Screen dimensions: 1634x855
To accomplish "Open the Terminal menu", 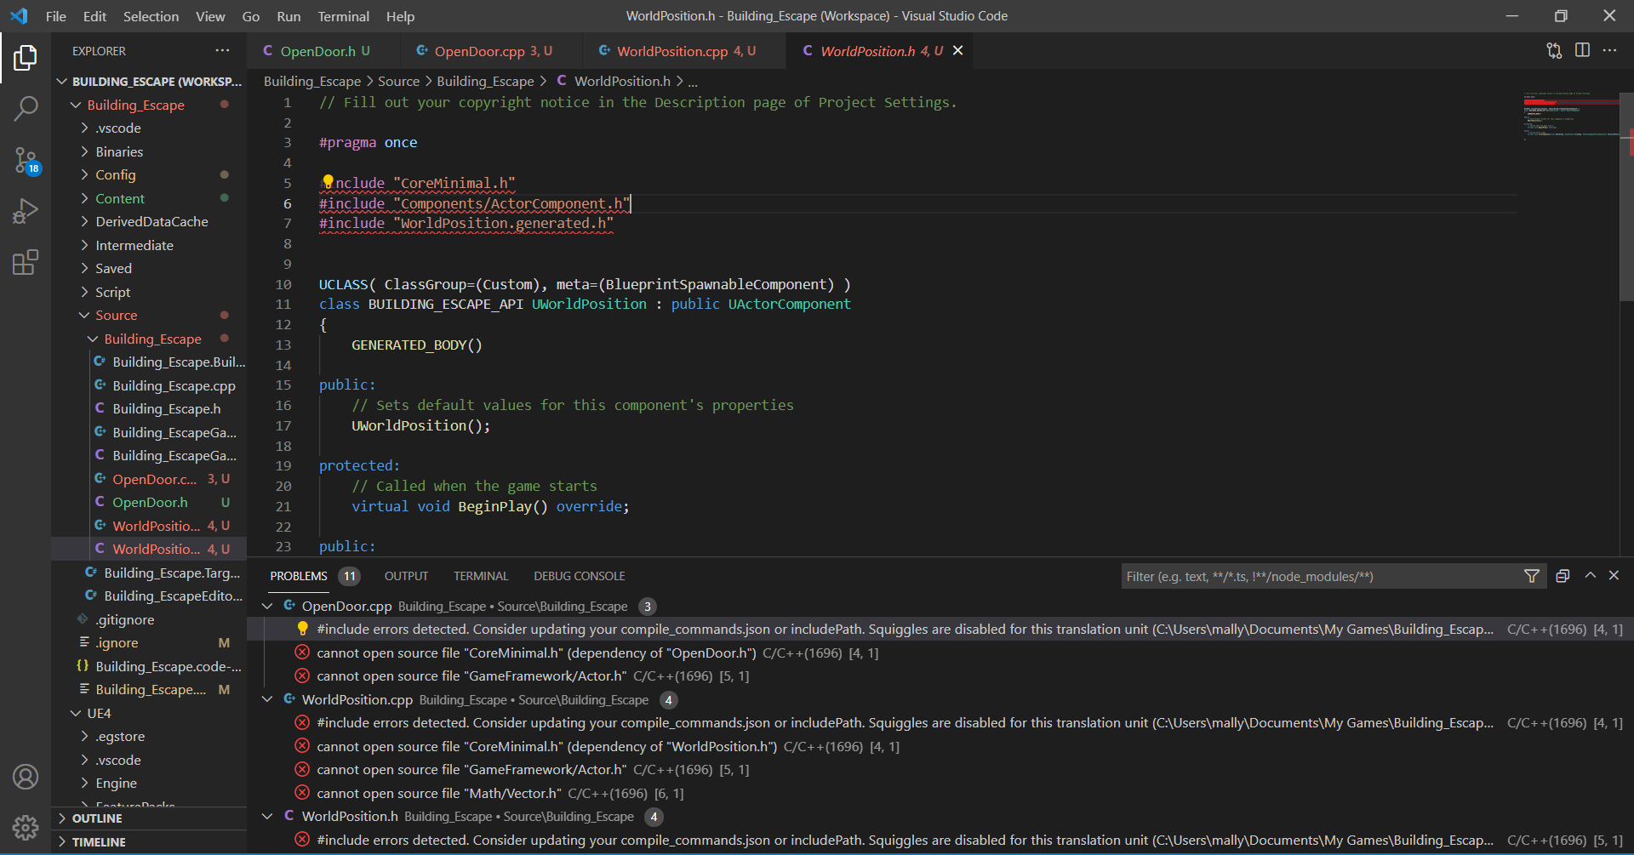I will click(x=343, y=16).
